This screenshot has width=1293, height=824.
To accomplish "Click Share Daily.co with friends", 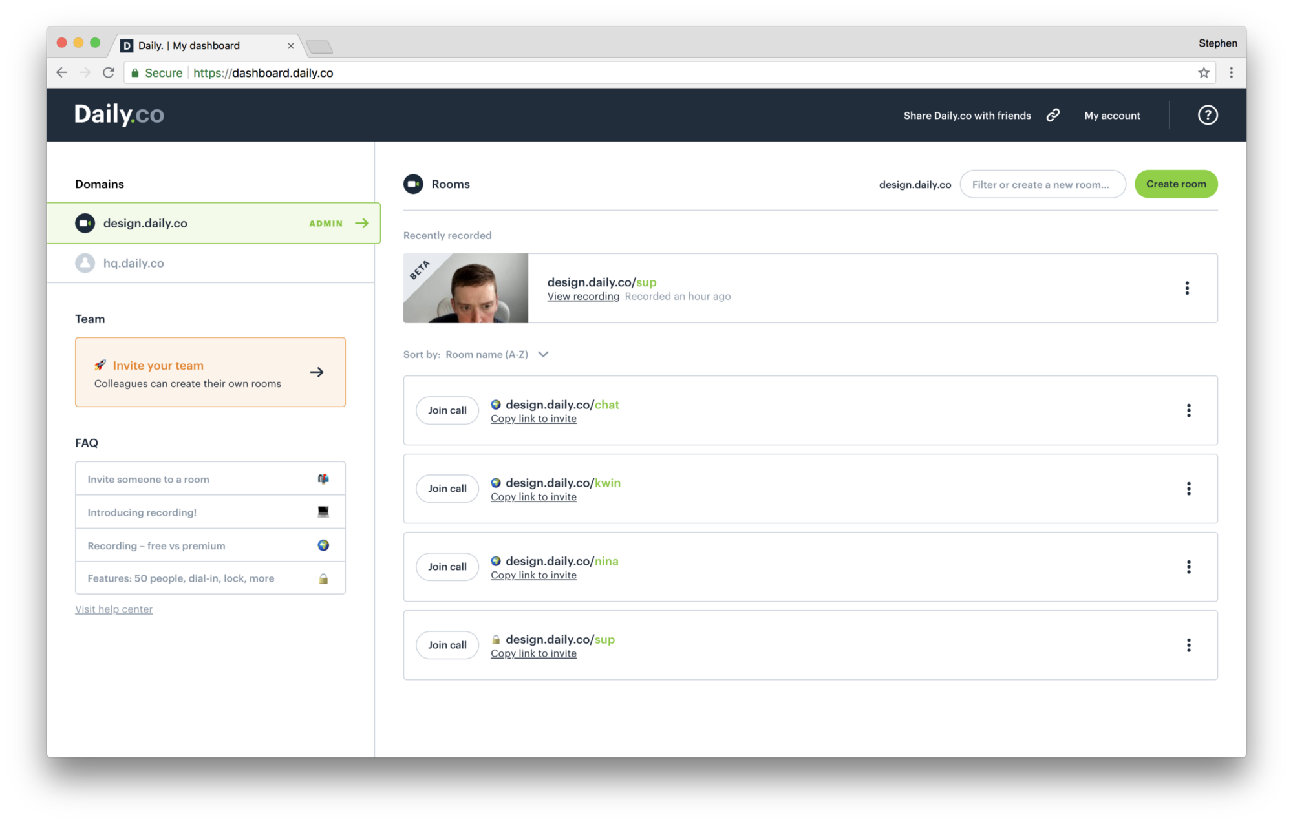I will click(x=967, y=116).
